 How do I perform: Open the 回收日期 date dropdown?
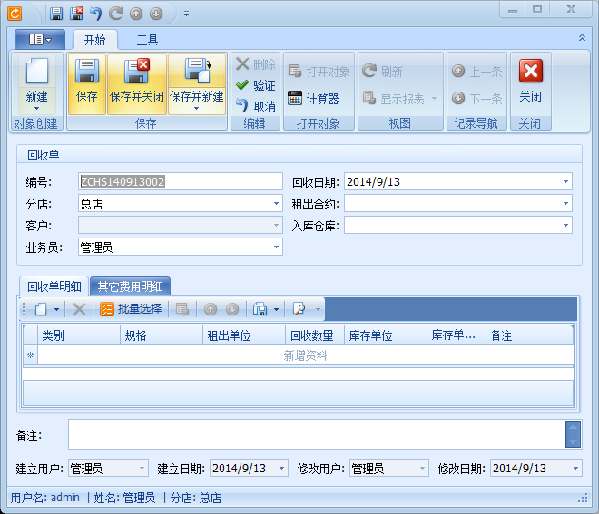pyautogui.click(x=565, y=181)
